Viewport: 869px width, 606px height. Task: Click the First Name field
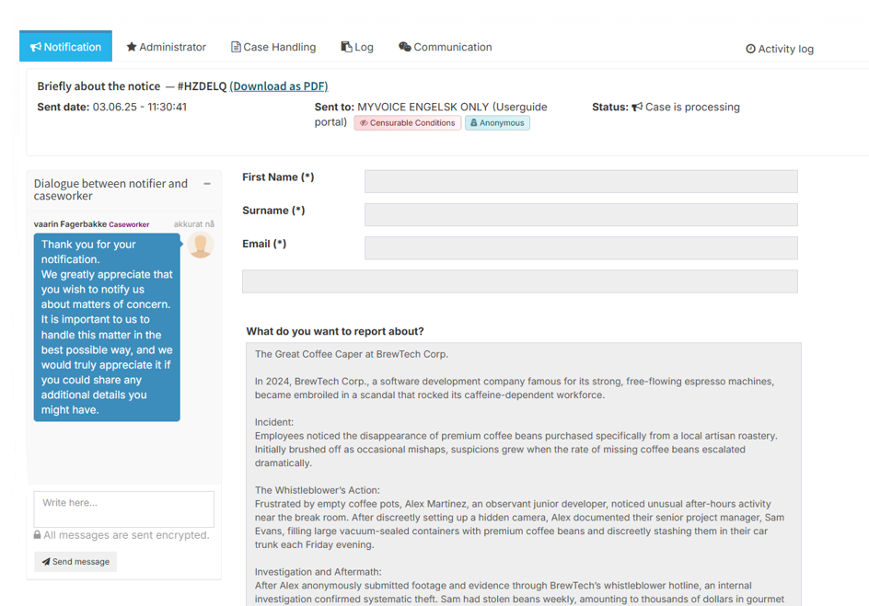tap(581, 181)
